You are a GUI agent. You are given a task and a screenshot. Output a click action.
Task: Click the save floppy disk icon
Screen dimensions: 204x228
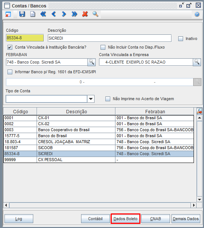click(x=22, y=14)
